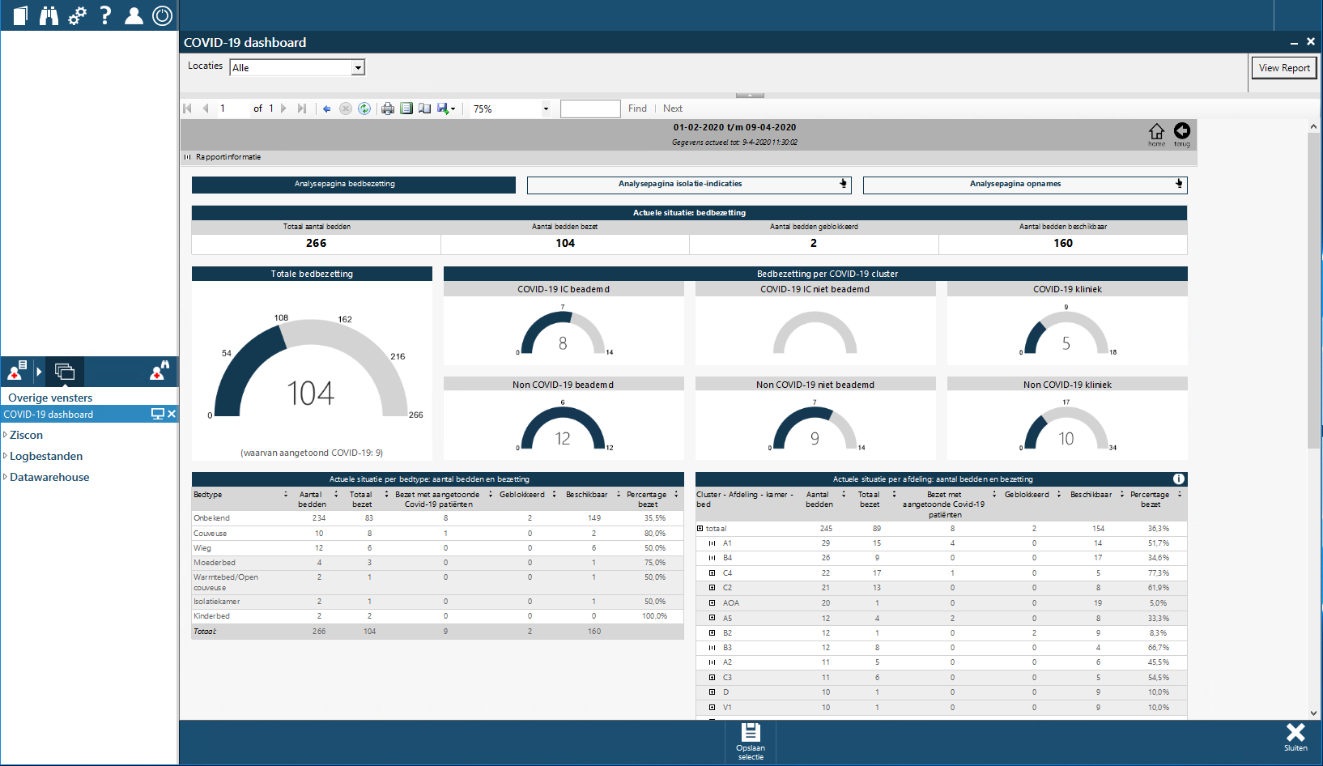Refresh the report

[364, 109]
